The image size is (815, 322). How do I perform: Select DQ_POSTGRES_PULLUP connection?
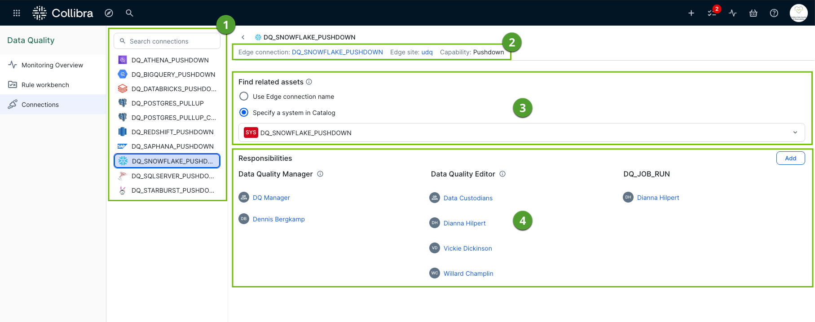click(x=167, y=103)
